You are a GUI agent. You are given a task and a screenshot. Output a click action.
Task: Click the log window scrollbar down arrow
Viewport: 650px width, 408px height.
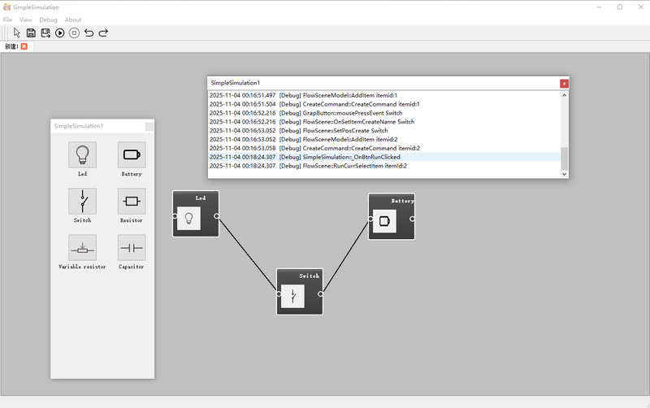pos(565,174)
